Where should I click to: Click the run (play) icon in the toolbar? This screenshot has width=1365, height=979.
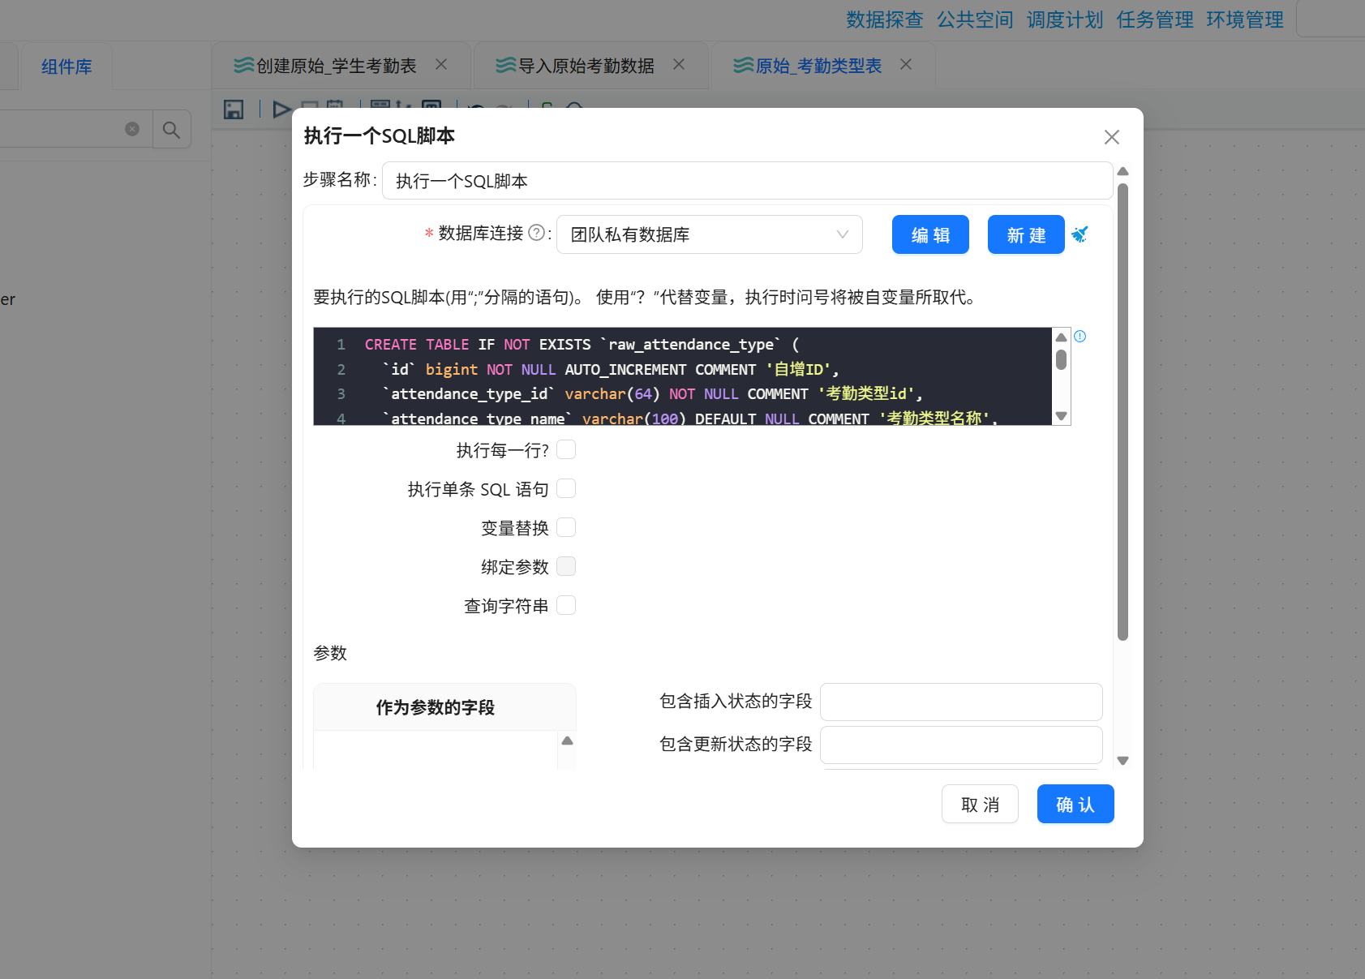(281, 109)
